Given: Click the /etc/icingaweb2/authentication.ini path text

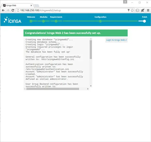Looking at the screenshot, I should [x=47, y=69].
